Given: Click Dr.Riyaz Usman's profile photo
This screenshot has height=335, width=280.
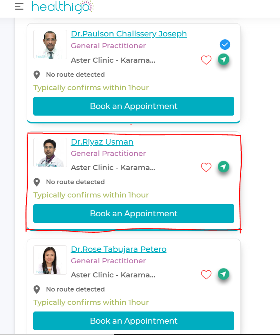Looking at the screenshot, I should (50, 152).
